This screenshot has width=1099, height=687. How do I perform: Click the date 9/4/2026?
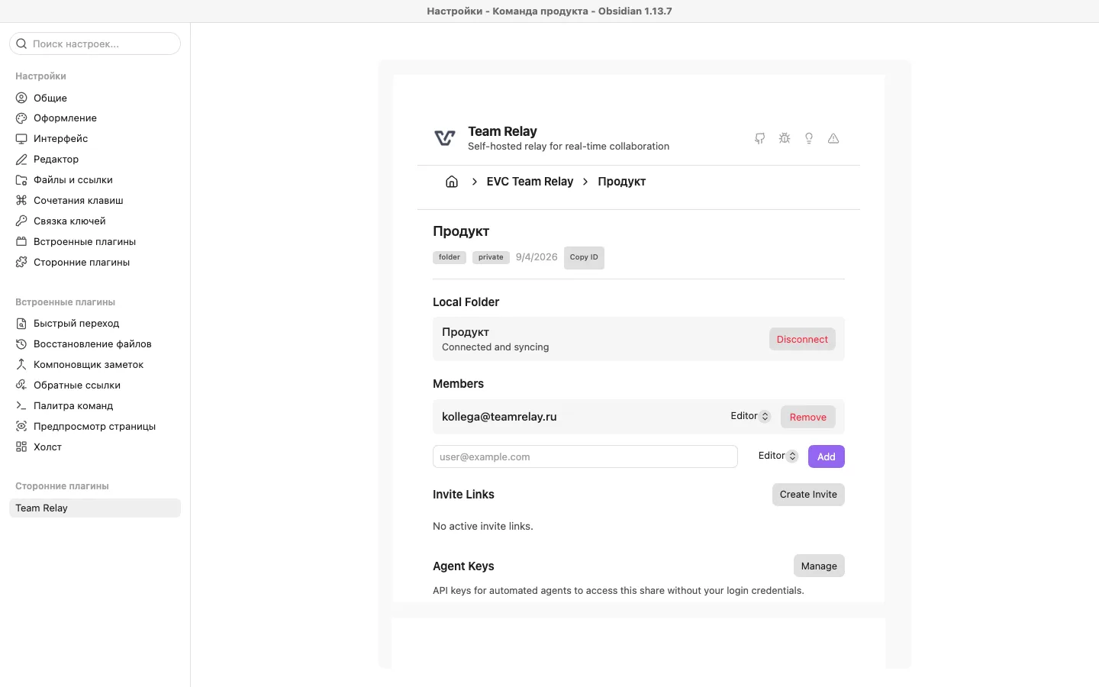pos(537,257)
